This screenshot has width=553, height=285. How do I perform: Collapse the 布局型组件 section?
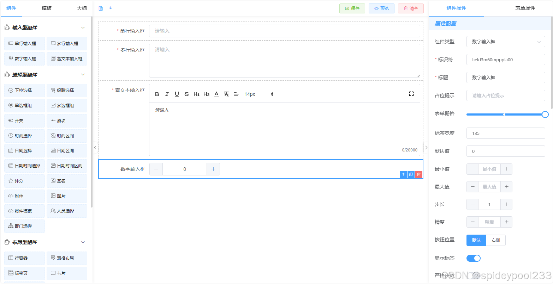click(83, 242)
